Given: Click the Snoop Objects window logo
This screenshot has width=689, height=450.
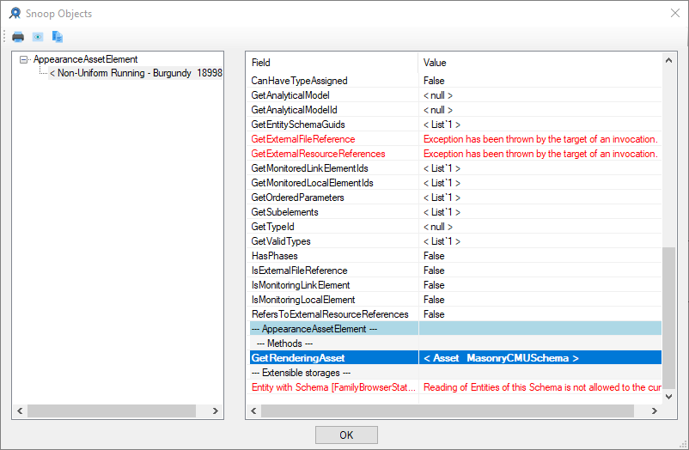Looking at the screenshot, I should 15,14.
